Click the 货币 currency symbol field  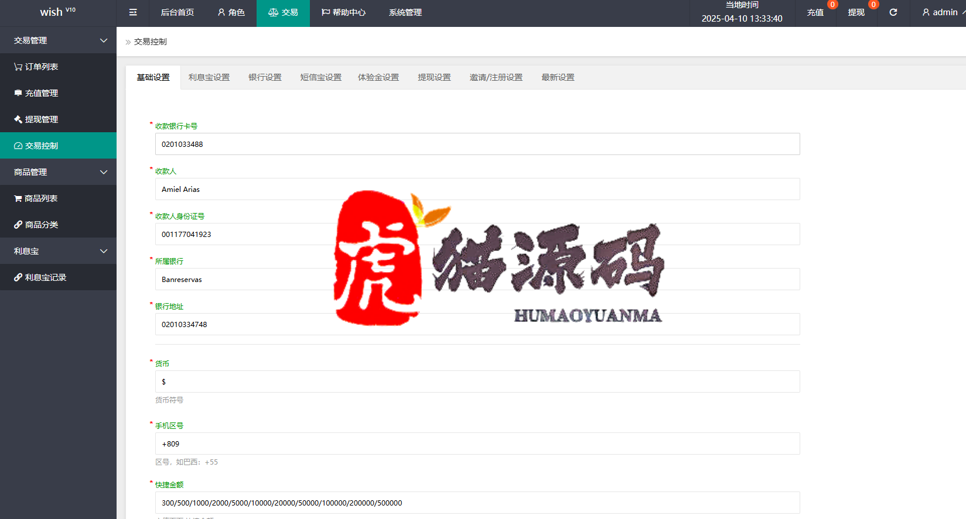pyautogui.click(x=477, y=381)
